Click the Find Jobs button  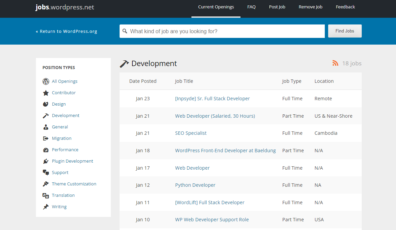point(345,31)
